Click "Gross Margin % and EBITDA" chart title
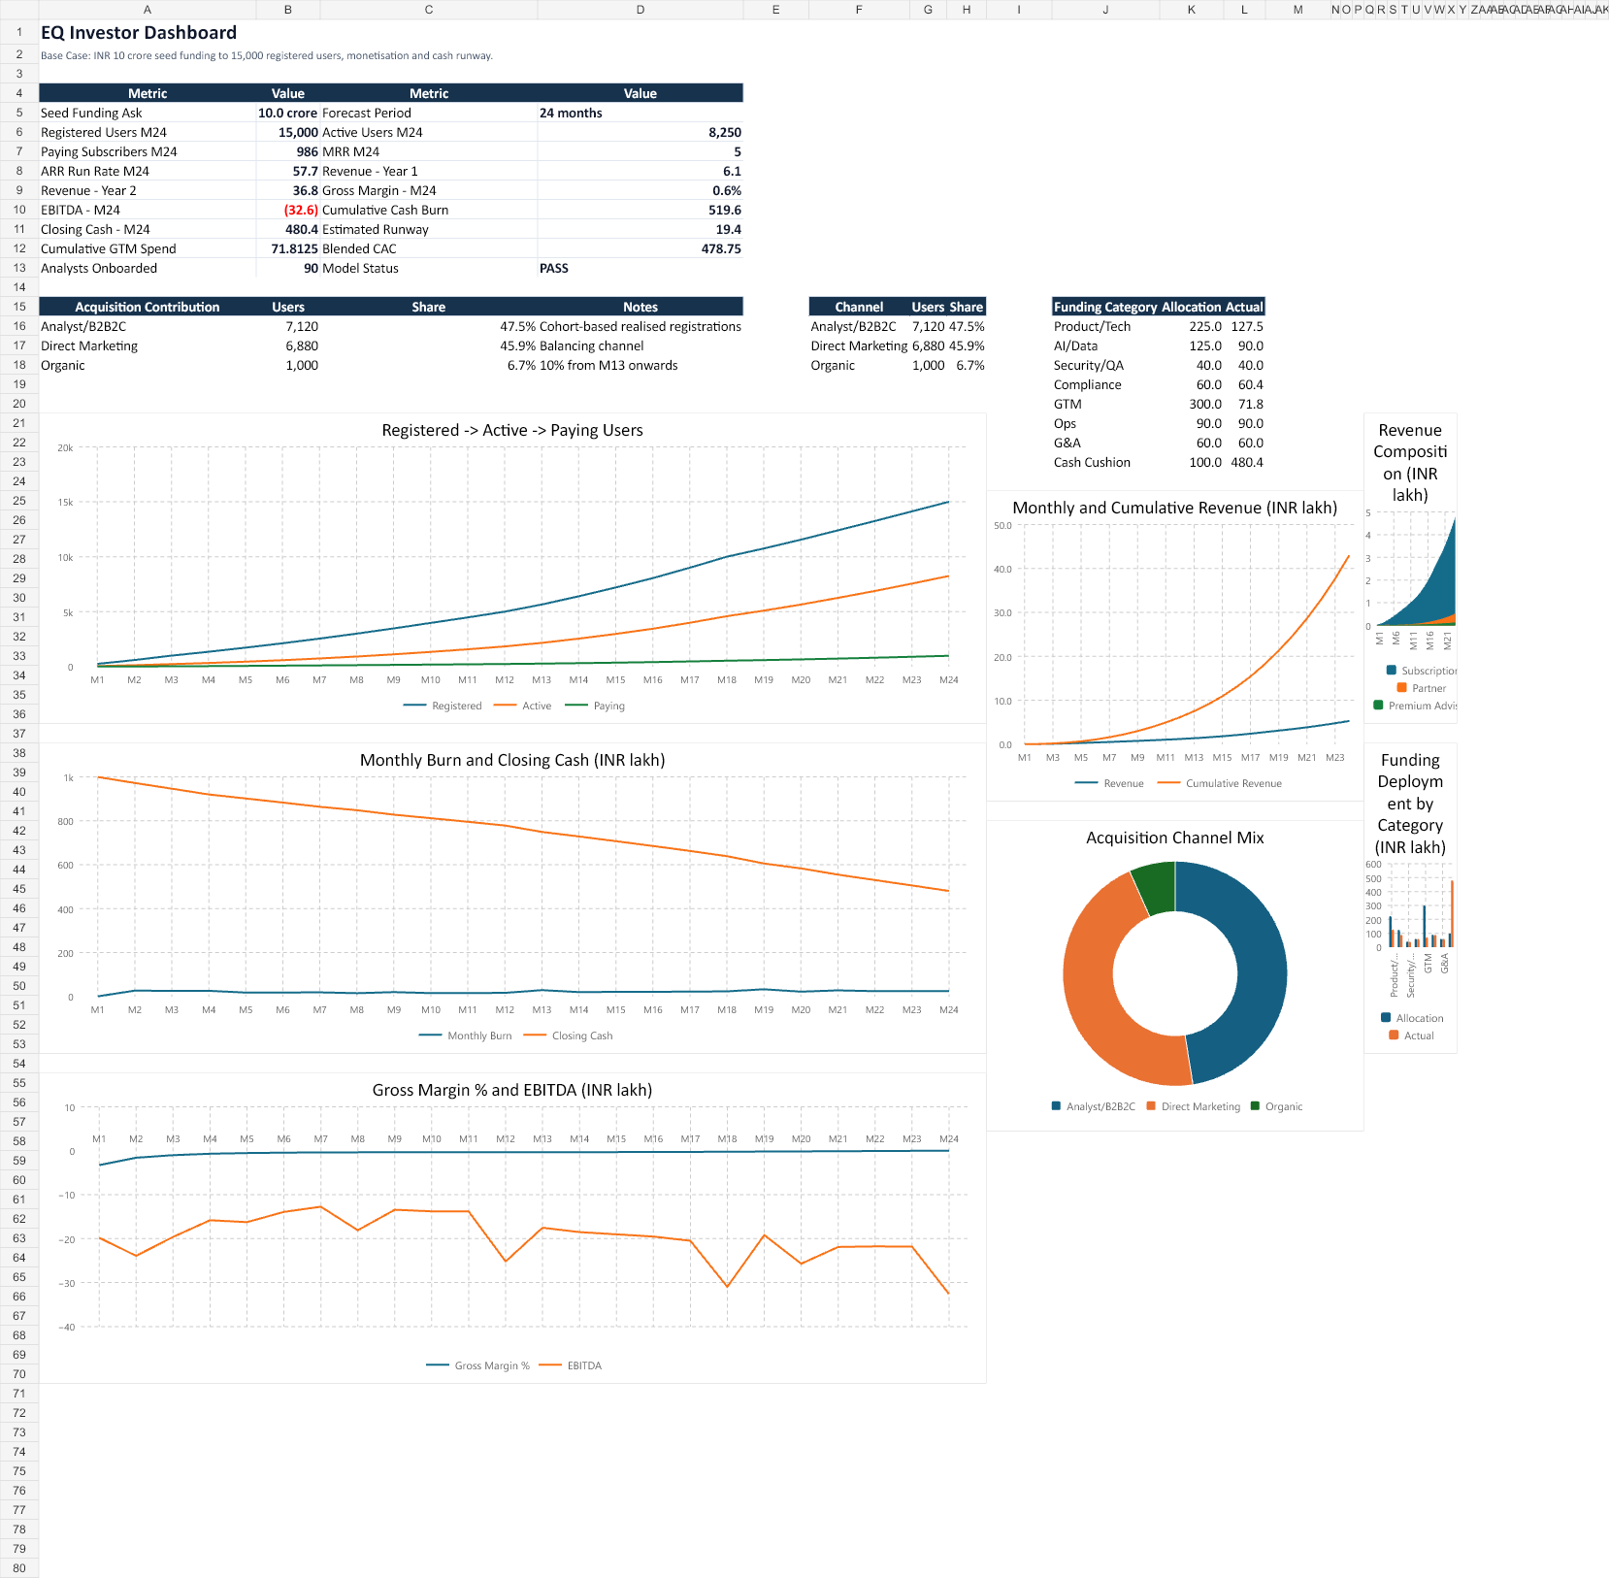 click(512, 1090)
